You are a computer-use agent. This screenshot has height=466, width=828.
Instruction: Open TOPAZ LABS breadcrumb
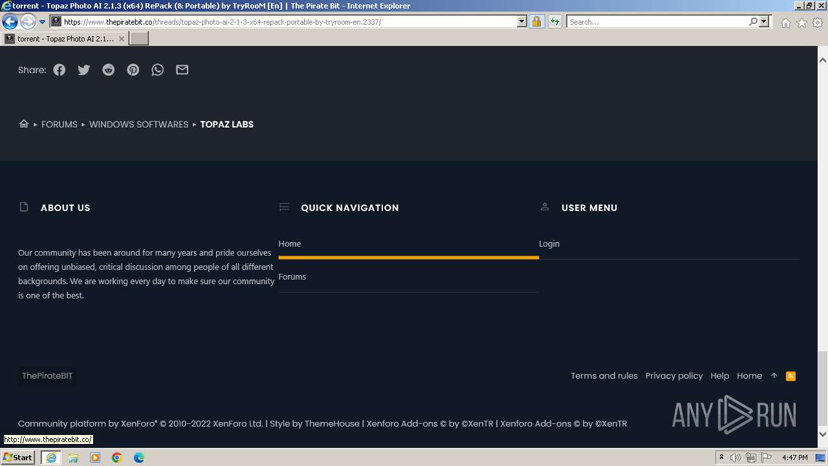[227, 124]
